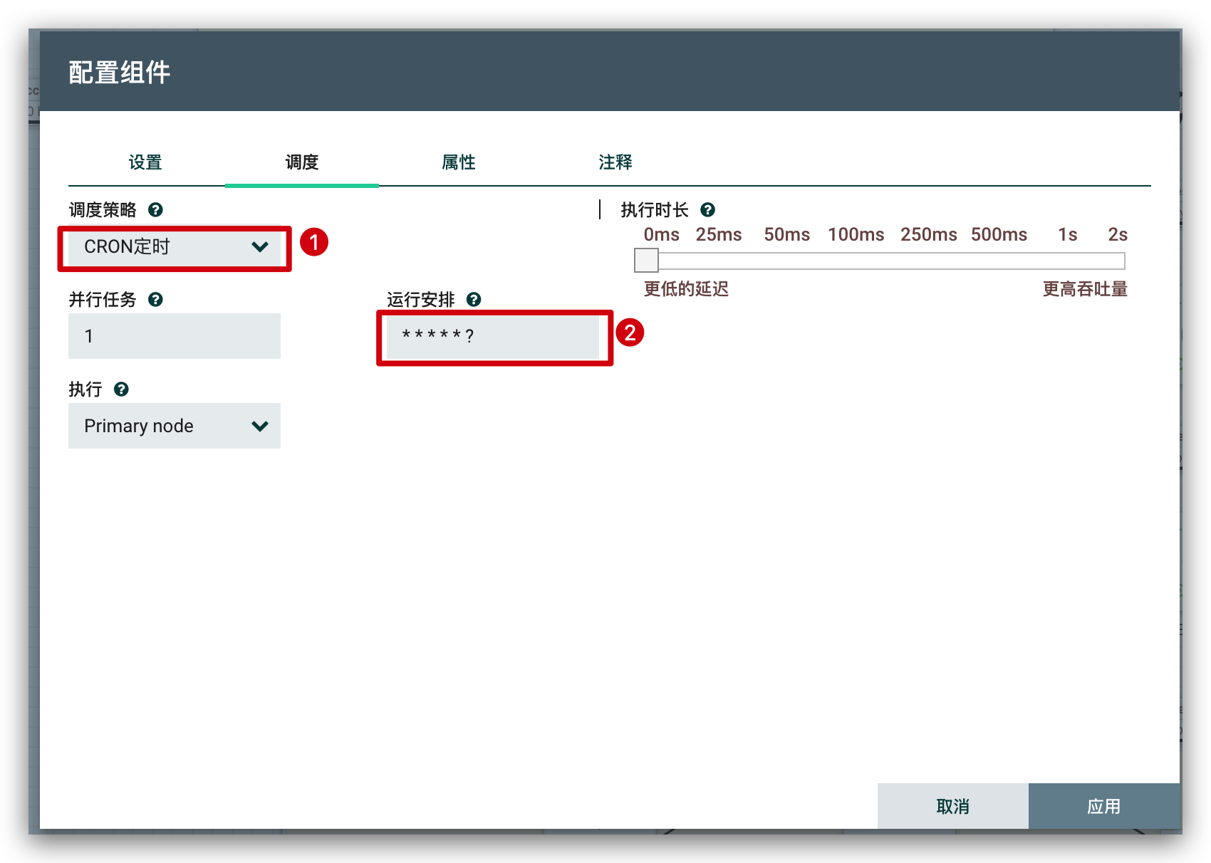Click the 25ms label on duration slider
Image resolution: width=1211 pixels, height=863 pixels.
click(719, 235)
